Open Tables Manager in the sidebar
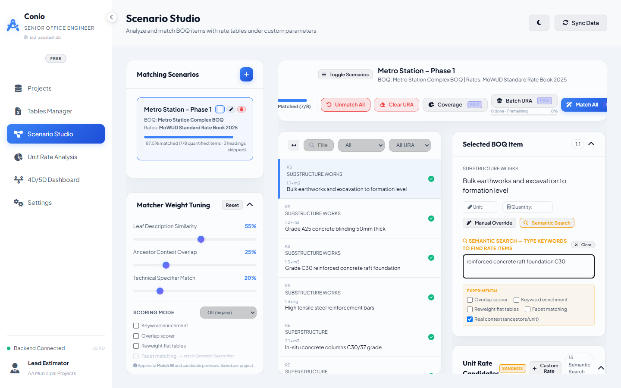 point(56,111)
